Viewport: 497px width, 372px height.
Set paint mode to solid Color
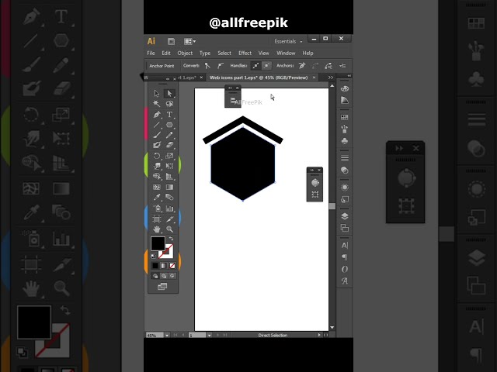tap(155, 266)
